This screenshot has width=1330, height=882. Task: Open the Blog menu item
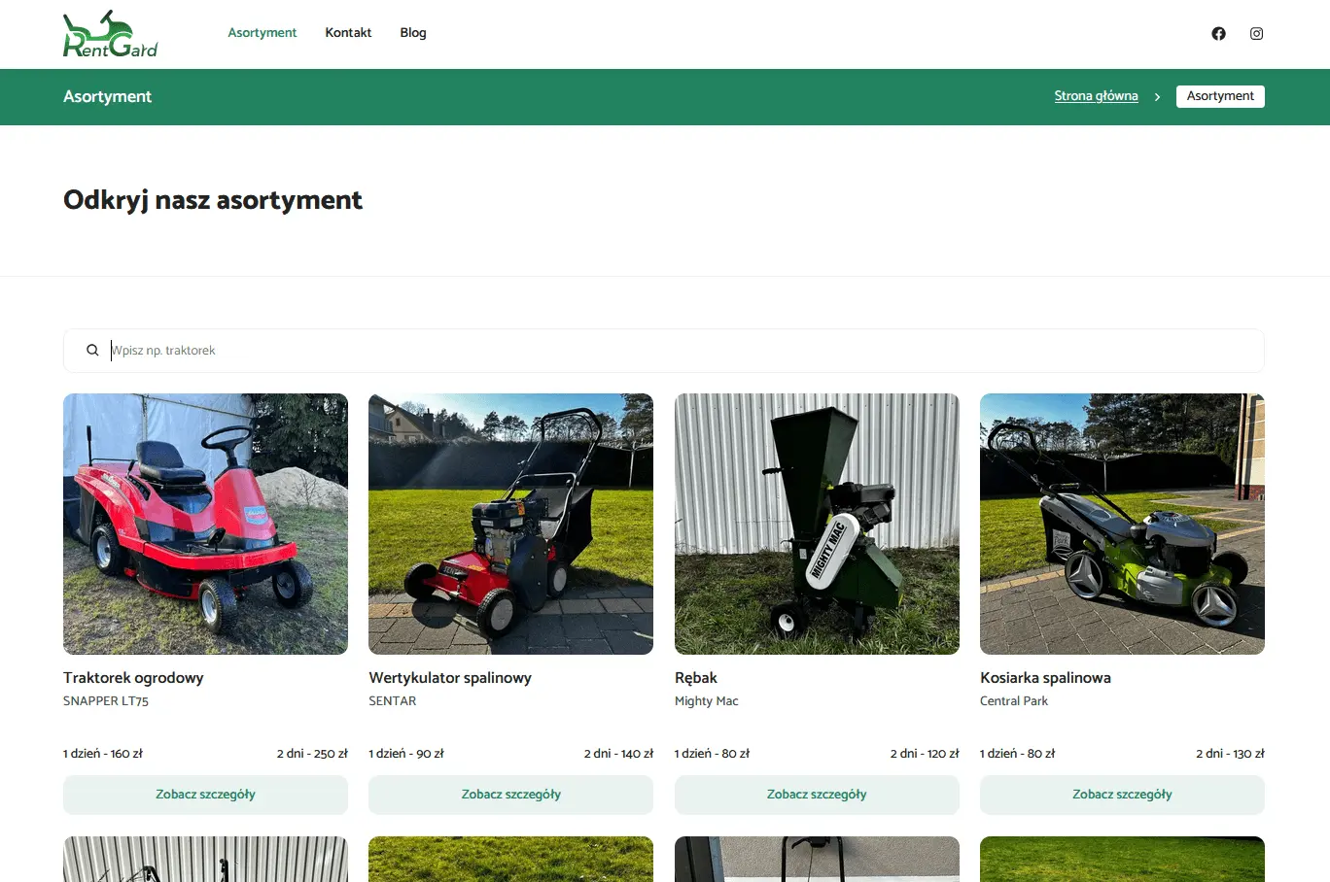coord(413,33)
